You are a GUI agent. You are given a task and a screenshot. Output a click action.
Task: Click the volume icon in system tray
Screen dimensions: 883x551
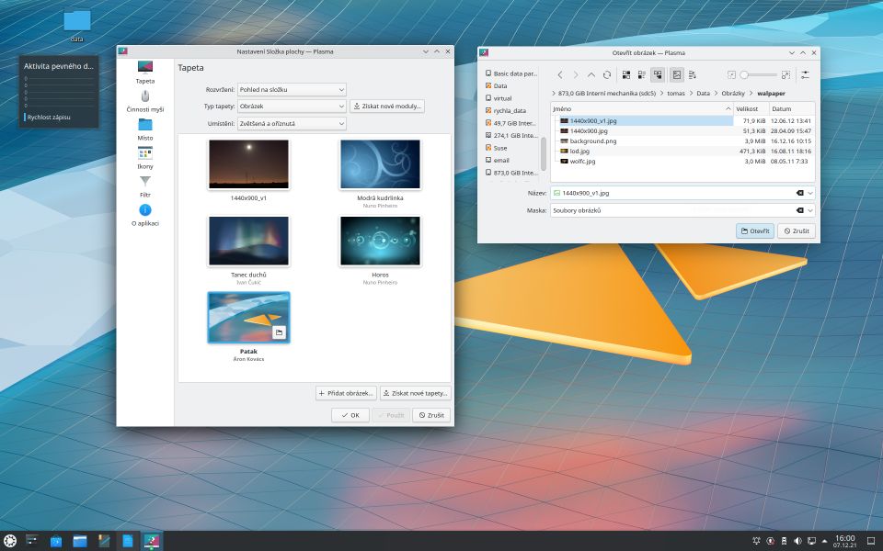pos(797,541)
